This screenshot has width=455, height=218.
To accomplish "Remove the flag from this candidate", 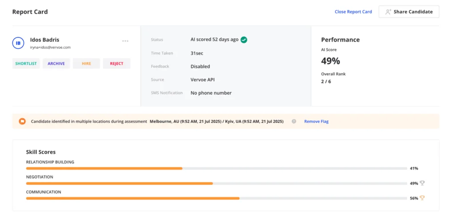I will (316, 121).
